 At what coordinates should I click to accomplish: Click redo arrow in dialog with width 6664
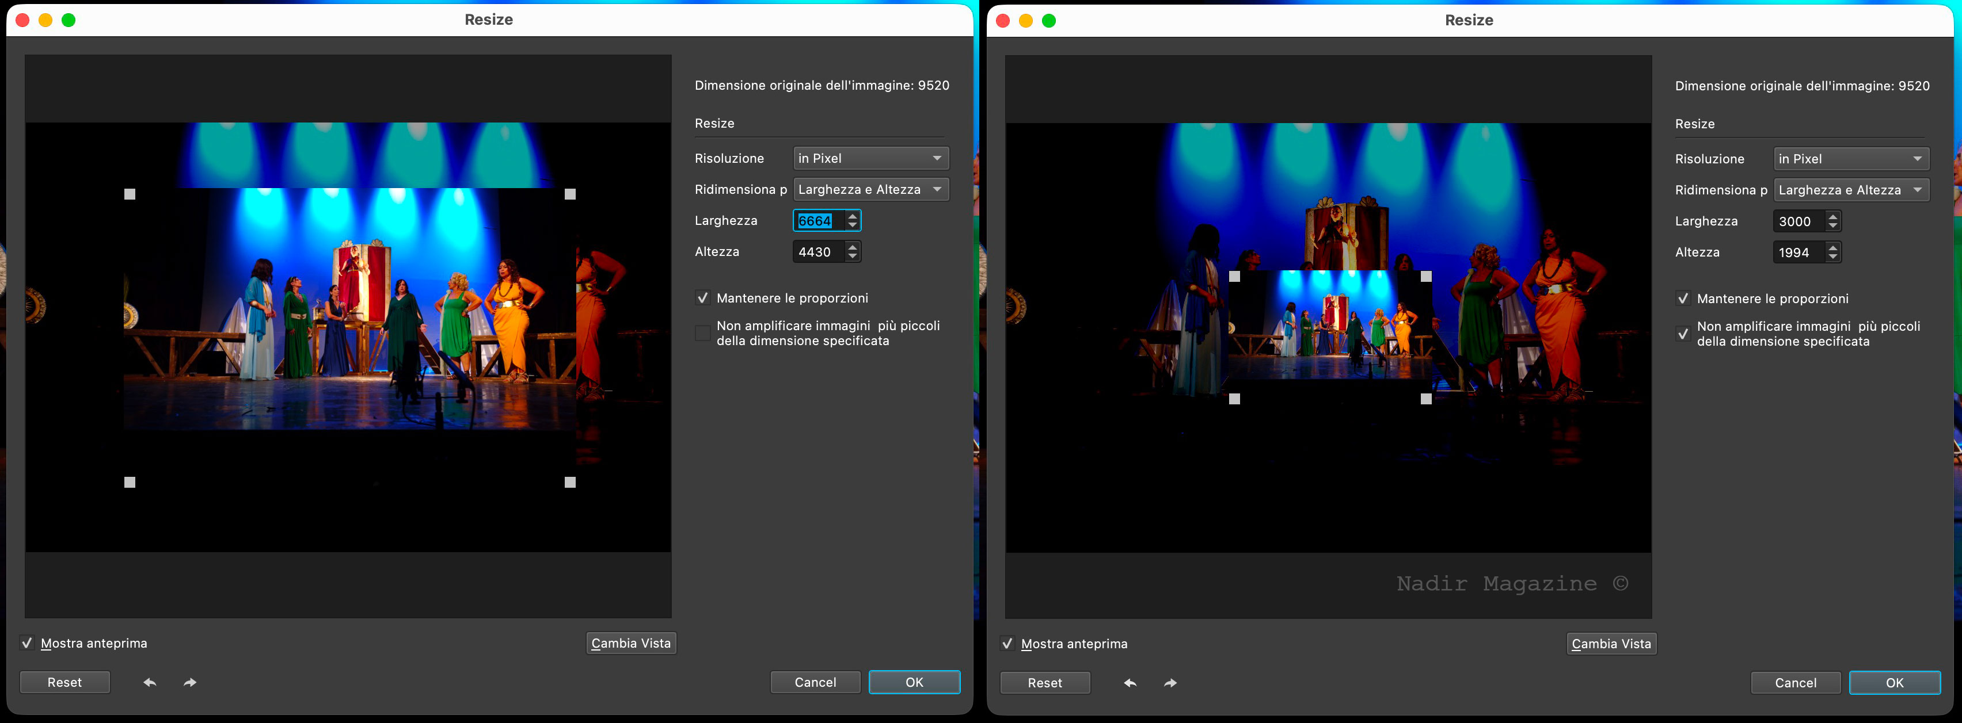click(x=189, y=683)
